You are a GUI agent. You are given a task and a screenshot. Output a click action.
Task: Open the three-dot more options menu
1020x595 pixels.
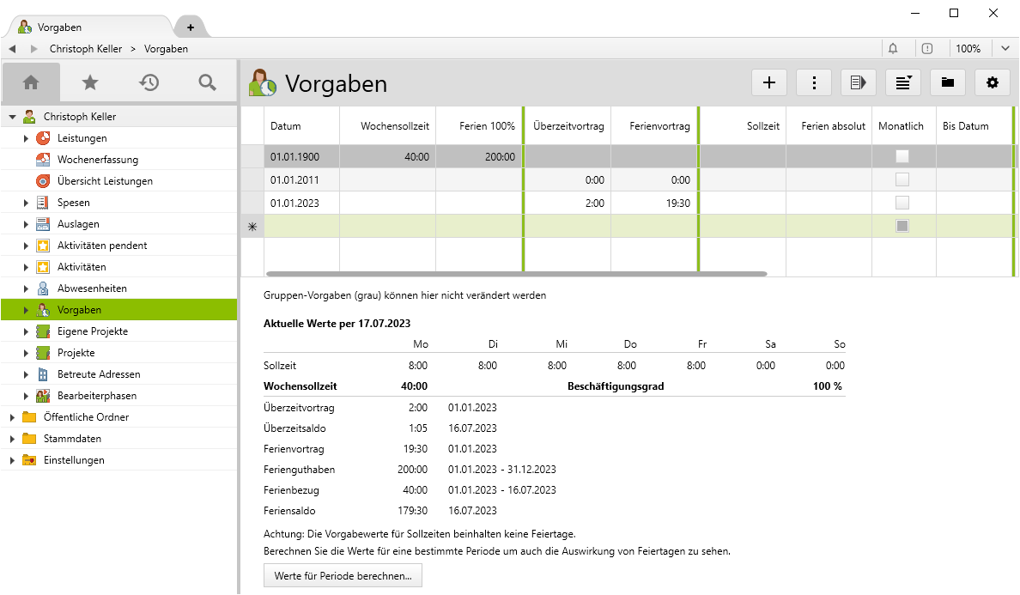(x=814, y=82)
